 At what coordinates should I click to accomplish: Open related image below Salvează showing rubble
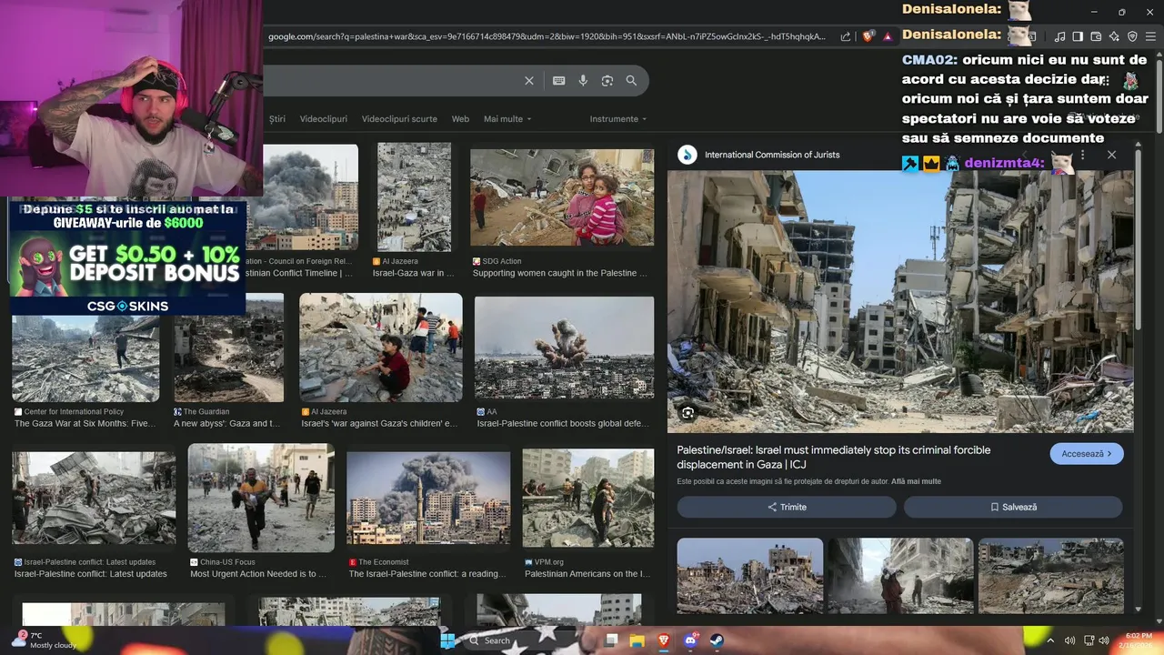click(1051, 576)
